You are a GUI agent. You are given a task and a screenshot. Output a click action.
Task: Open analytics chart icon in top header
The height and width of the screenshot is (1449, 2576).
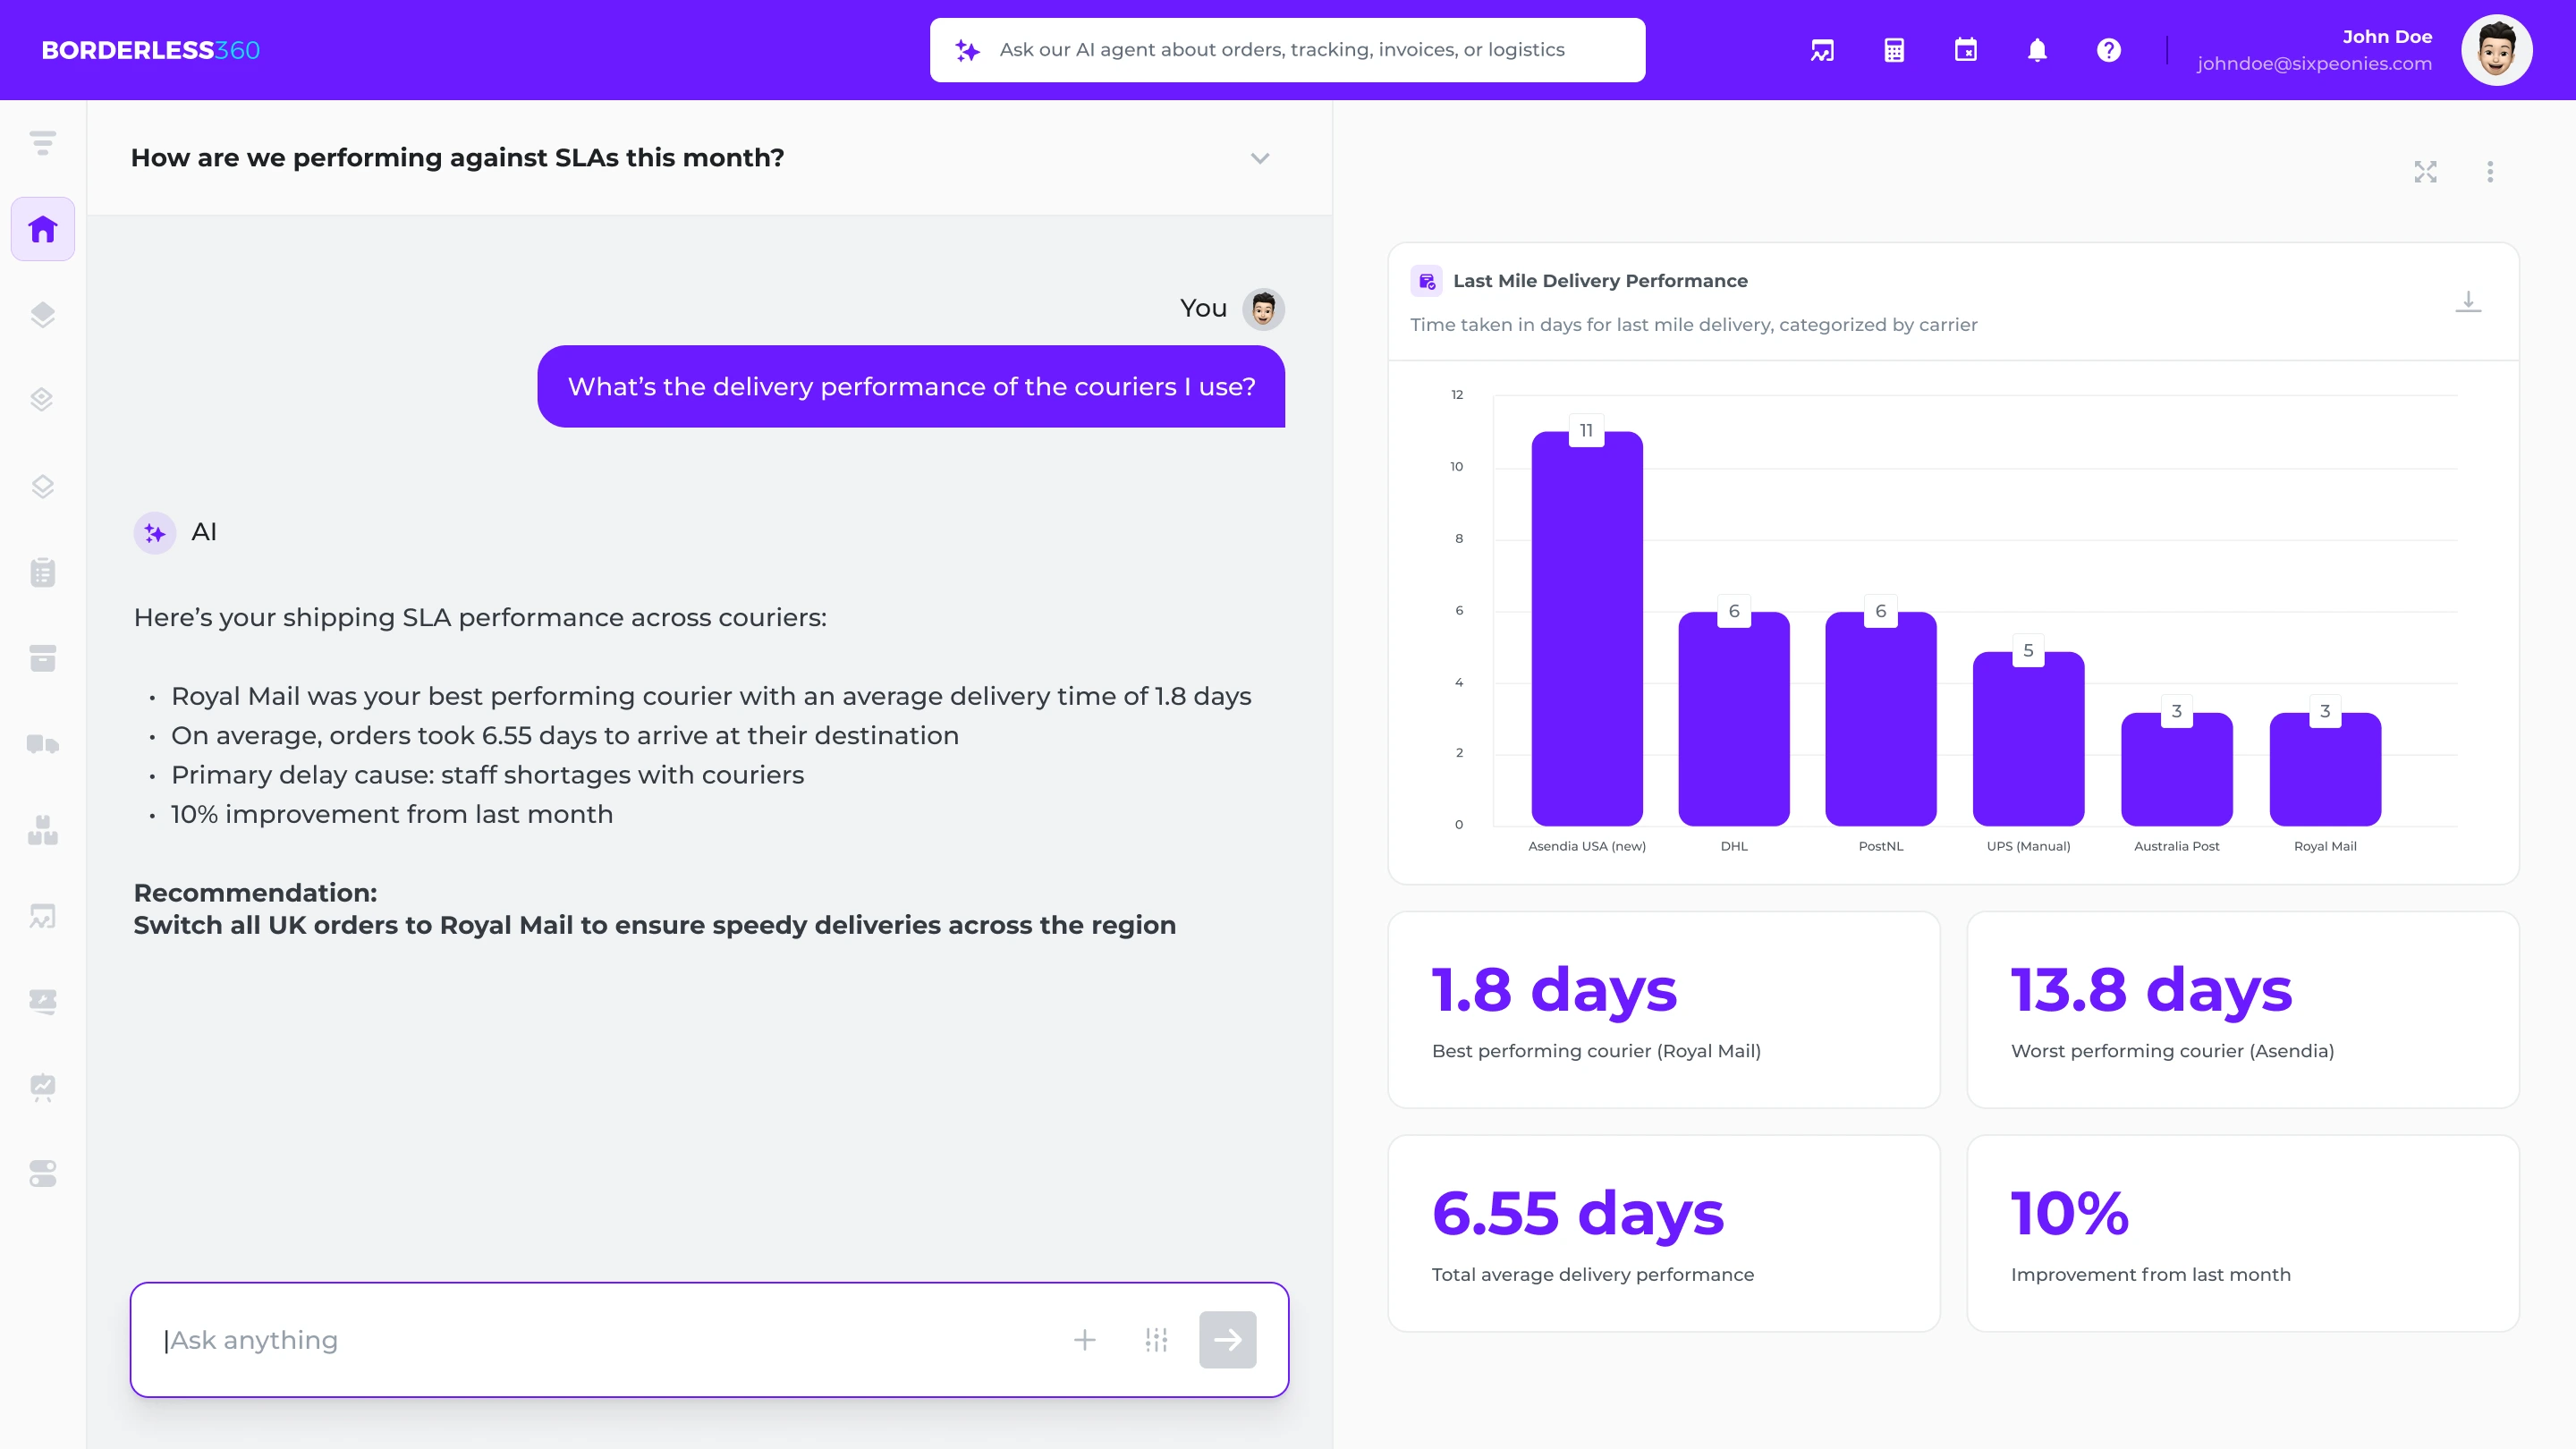pyautogui.click(x=1822, y=50)
